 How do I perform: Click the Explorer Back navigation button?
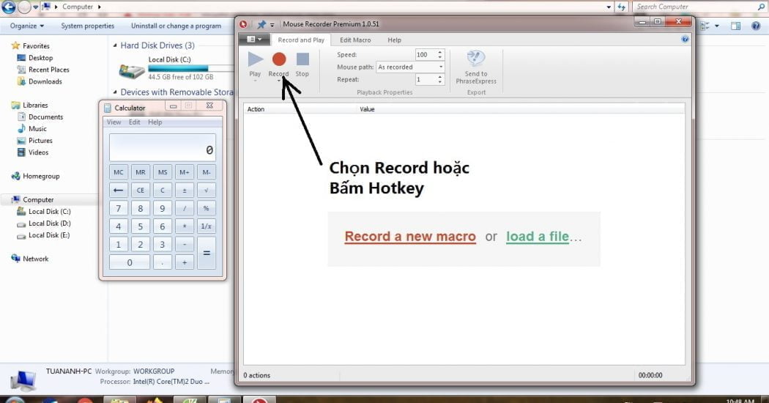click(x=8, y=7)
